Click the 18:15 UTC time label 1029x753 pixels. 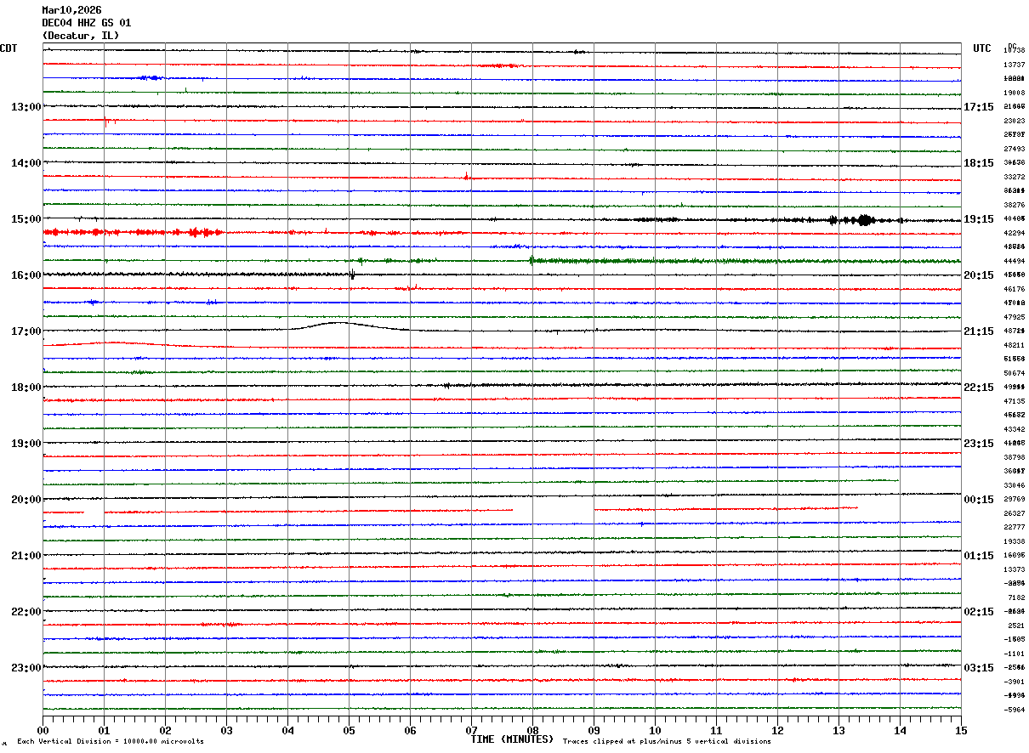click(979, 163)
